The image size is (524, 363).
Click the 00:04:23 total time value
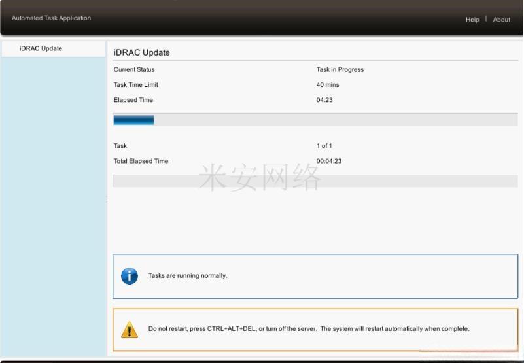coord(329,161)
